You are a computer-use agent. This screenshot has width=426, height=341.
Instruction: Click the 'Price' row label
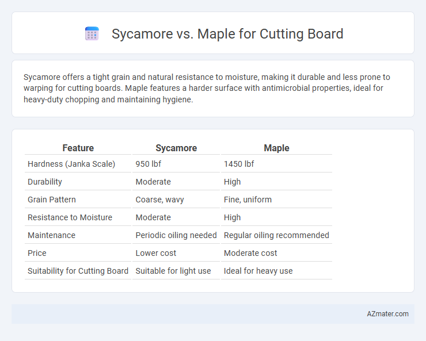pyautogui.click(x=37, y=253)
